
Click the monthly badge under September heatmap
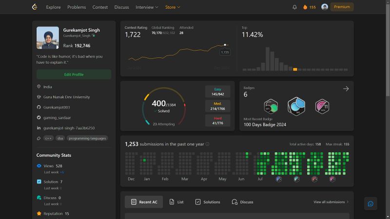click(x=296, y=179)
